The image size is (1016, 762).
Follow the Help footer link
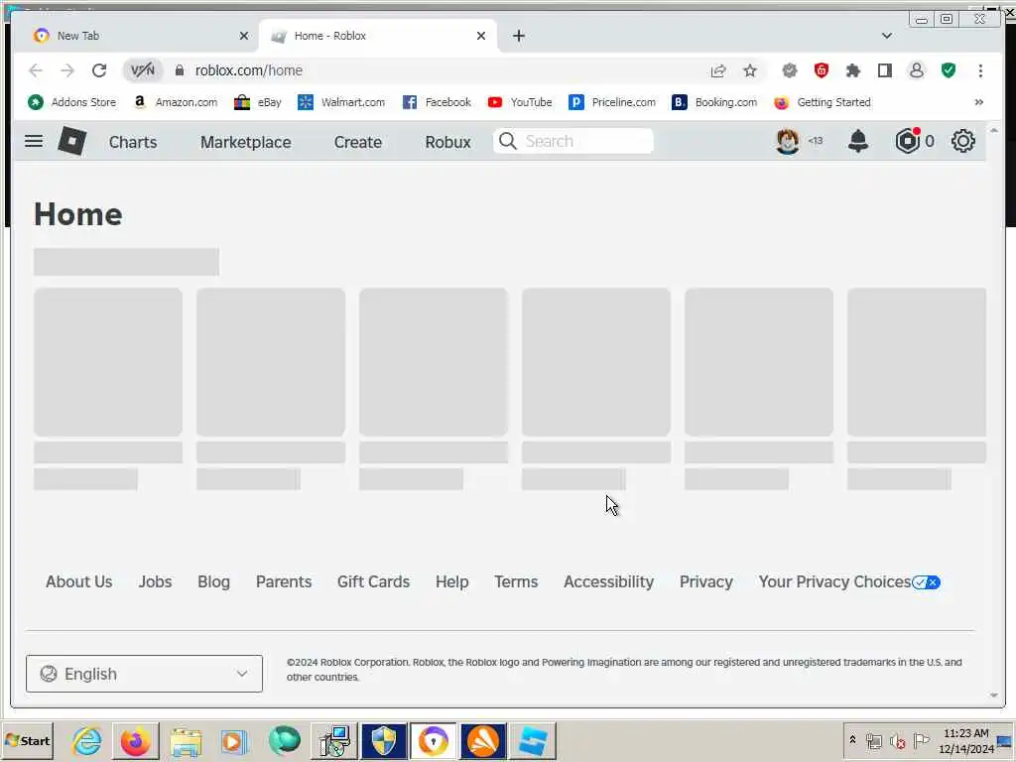[451, 581]
